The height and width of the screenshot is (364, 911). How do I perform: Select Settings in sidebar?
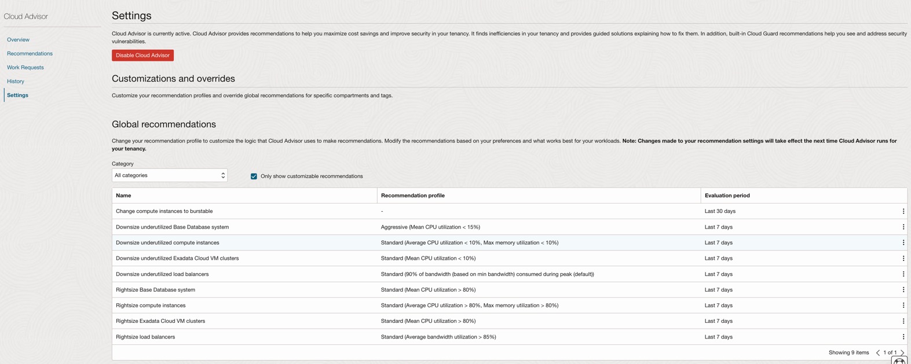pyautogui.click(x=17, y=95)
